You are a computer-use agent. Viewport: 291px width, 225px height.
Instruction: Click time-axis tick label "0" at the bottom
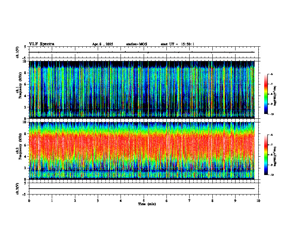[29, 201]
